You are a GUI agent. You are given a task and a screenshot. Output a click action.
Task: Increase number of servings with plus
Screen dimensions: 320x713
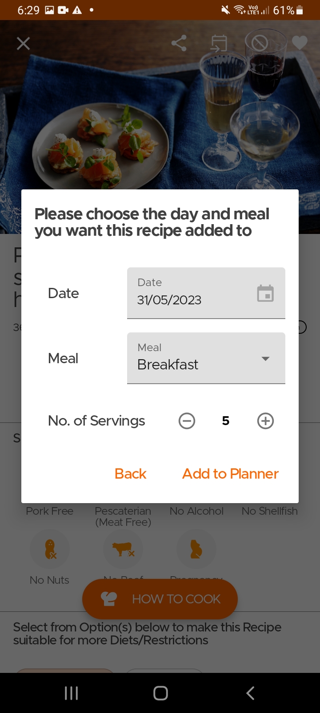265,421
